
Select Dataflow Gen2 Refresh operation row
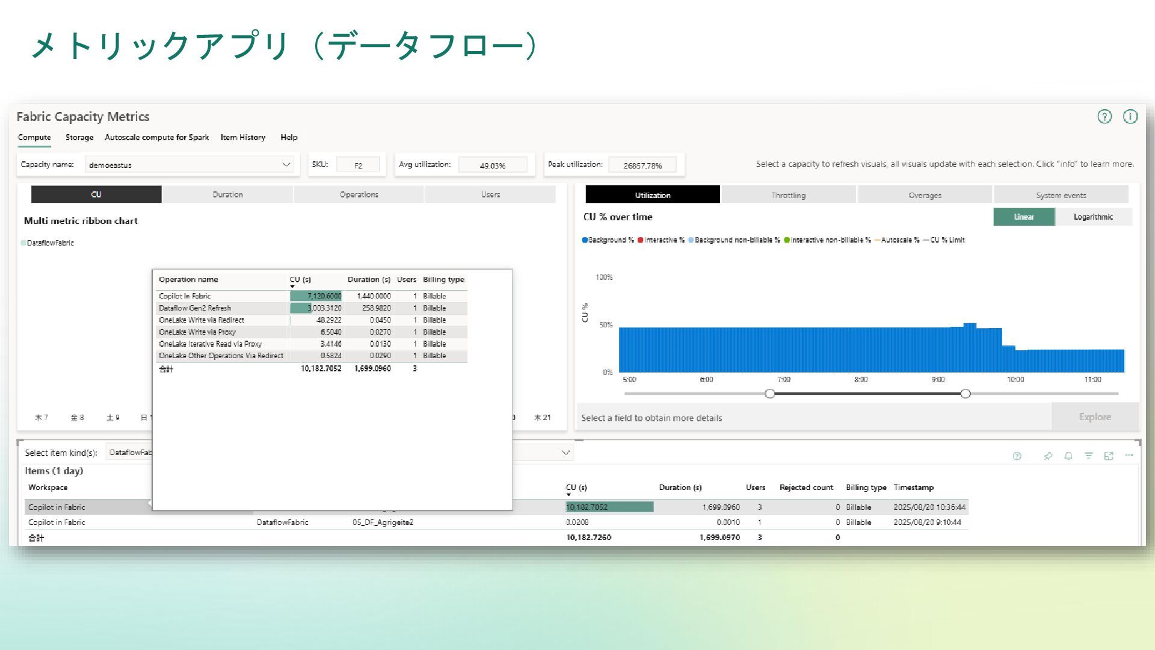coord(312,308)
